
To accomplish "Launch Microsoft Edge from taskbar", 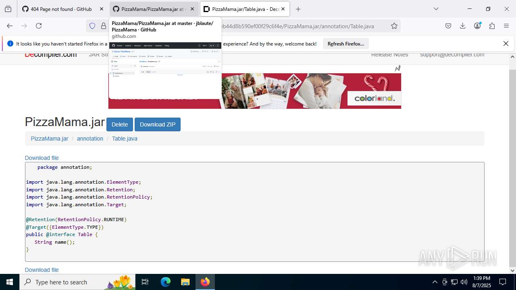I will pyautogui.click(x=166, y=282).
